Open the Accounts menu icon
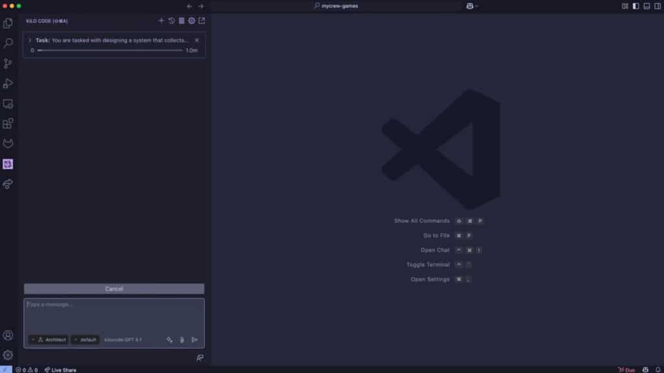The height and width of the screenshot is (373, 664). pos(8,335)
